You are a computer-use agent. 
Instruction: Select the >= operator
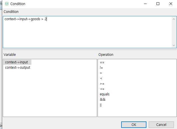(x=102, y=84)
